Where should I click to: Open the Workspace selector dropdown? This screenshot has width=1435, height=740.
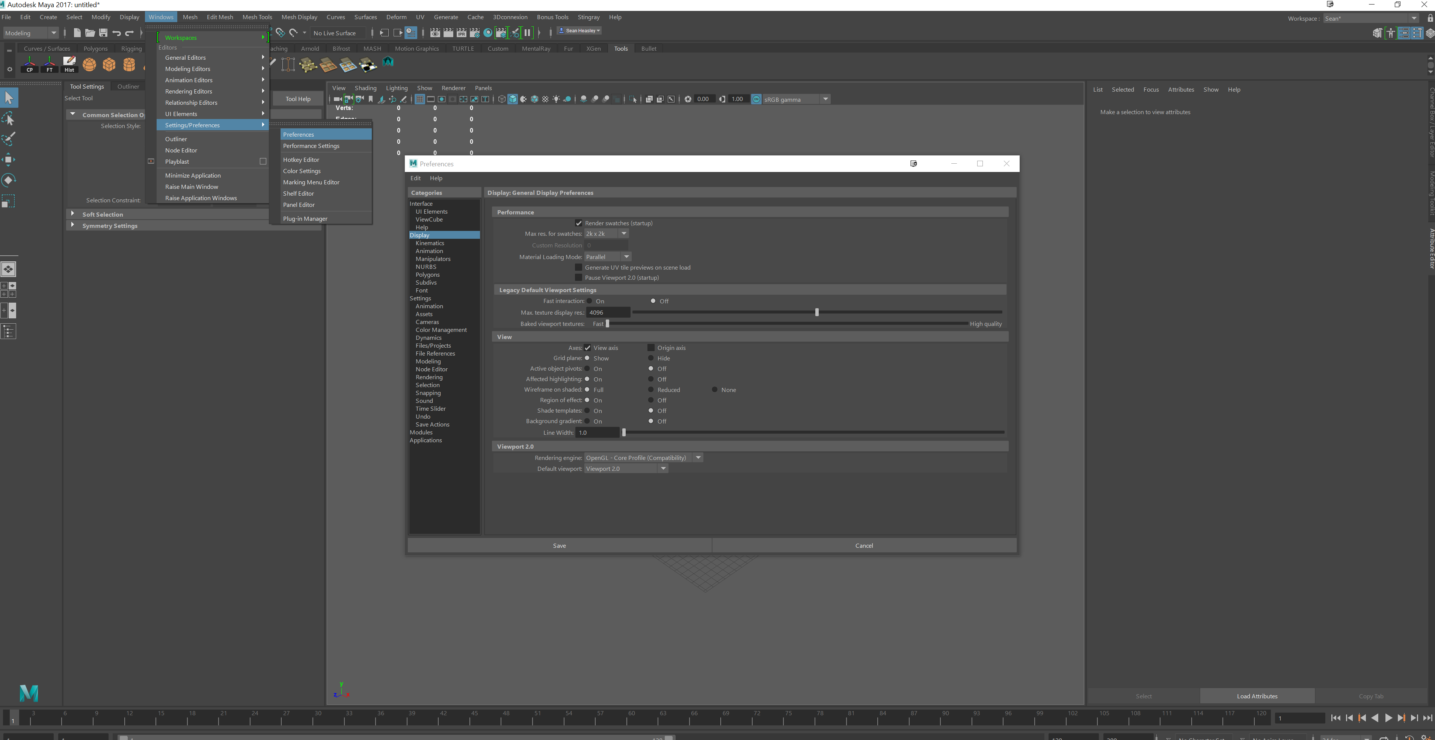tap(1371, 18)
